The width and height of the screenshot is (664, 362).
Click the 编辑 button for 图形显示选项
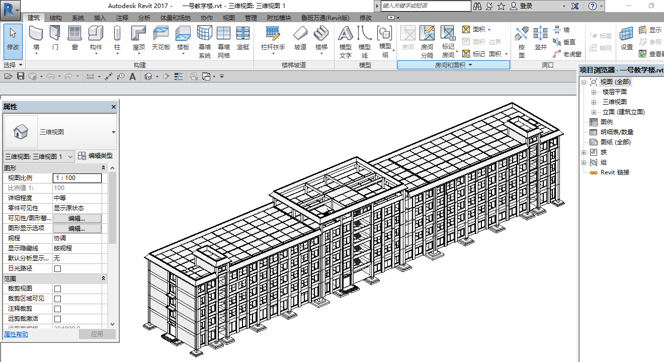pos(77,228)
